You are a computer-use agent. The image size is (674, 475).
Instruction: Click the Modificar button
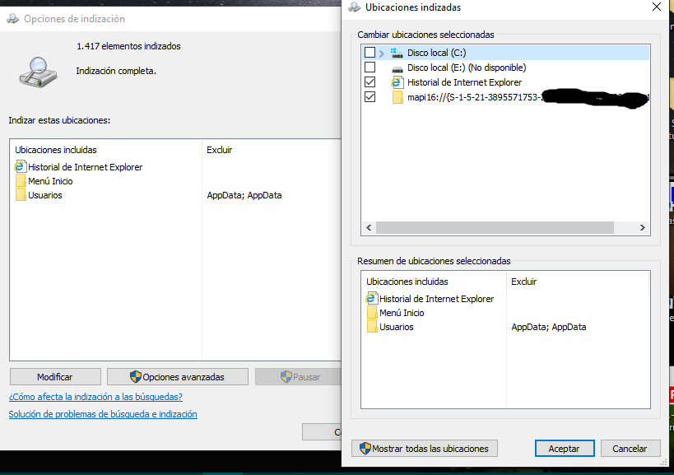55,377
